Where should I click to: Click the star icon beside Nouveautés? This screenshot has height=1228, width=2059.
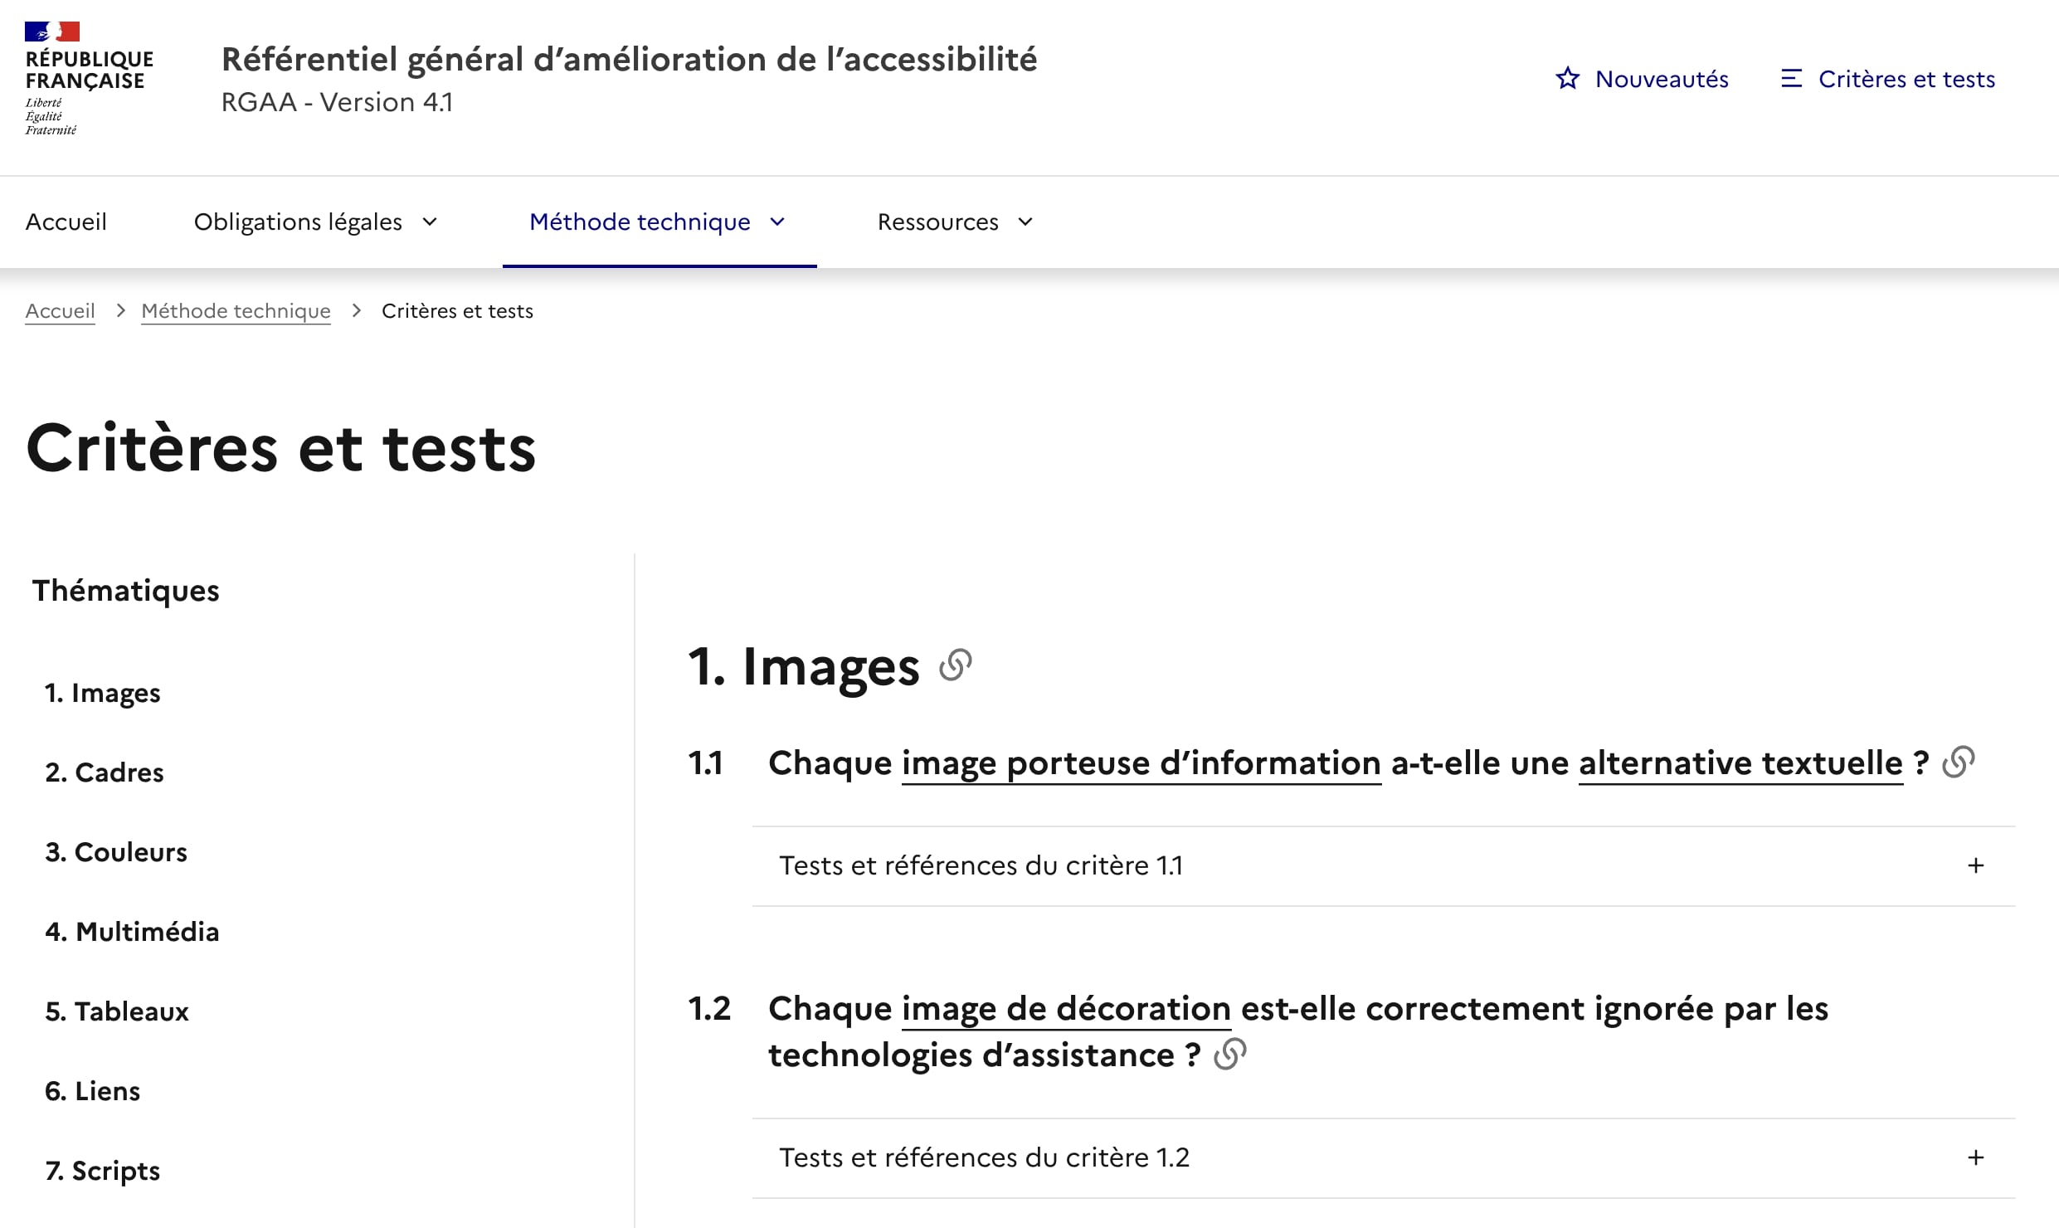point(1567,77)
